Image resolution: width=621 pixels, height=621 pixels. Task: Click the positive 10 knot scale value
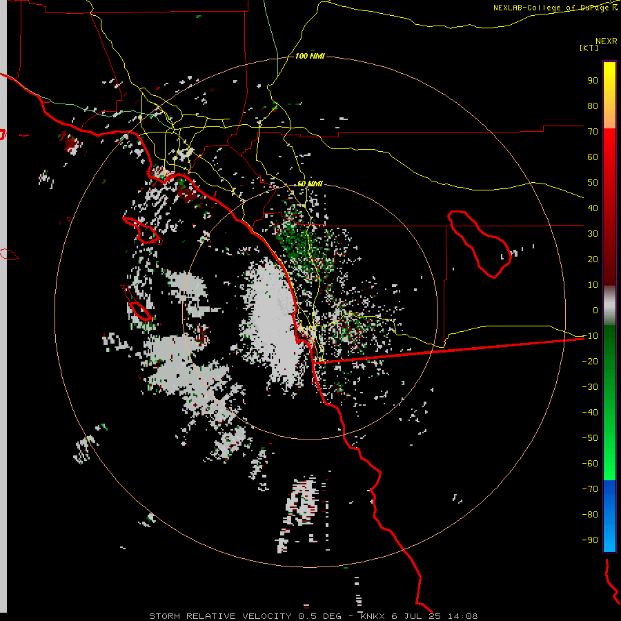pos(593,285)
